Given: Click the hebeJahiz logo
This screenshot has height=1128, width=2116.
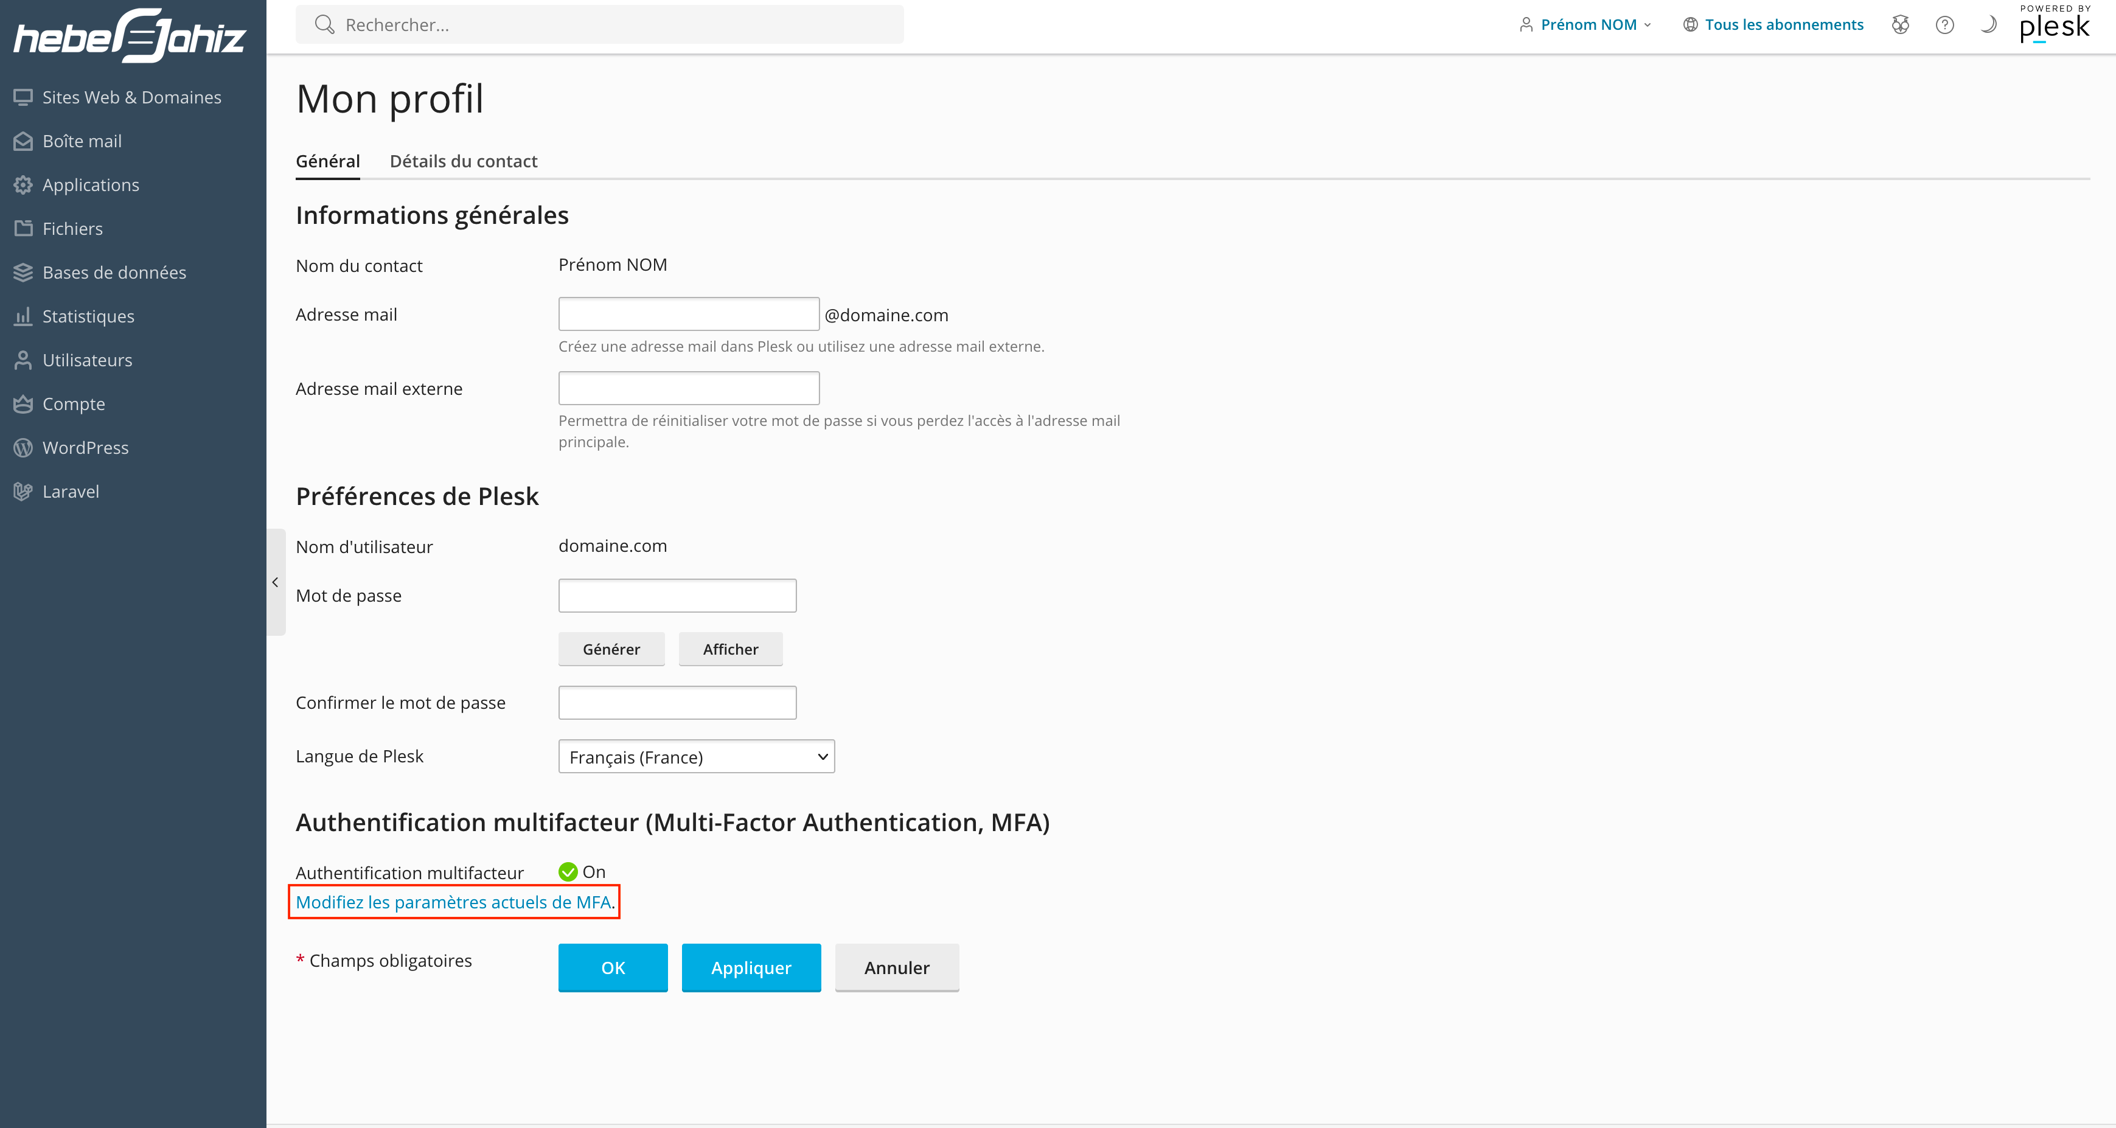Looking at the screenshot, I should pos(130,35).
